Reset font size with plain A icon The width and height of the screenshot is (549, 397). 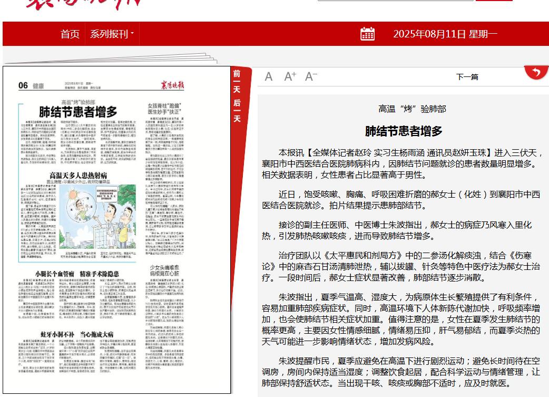(269, 77)
